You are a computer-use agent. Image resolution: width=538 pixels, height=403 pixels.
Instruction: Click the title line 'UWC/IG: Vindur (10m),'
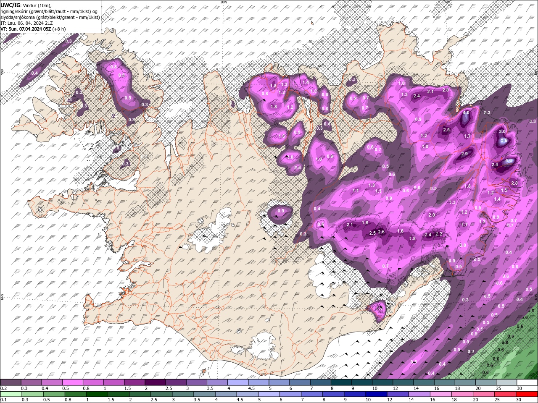(26, 5)
